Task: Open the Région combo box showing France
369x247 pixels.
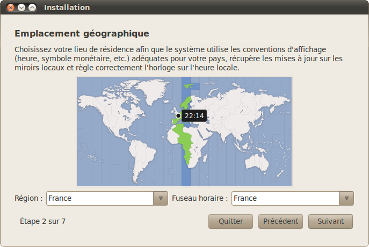Action: (100, 198)
